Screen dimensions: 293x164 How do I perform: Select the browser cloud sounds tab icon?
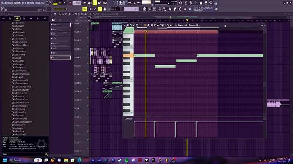click(x=31, y=18)
